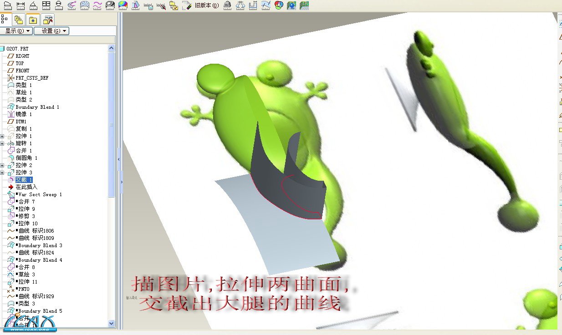Click the model tree vertical scrollbar thumb
Viewport: 562px width, 335px height.
click(112, 124)
